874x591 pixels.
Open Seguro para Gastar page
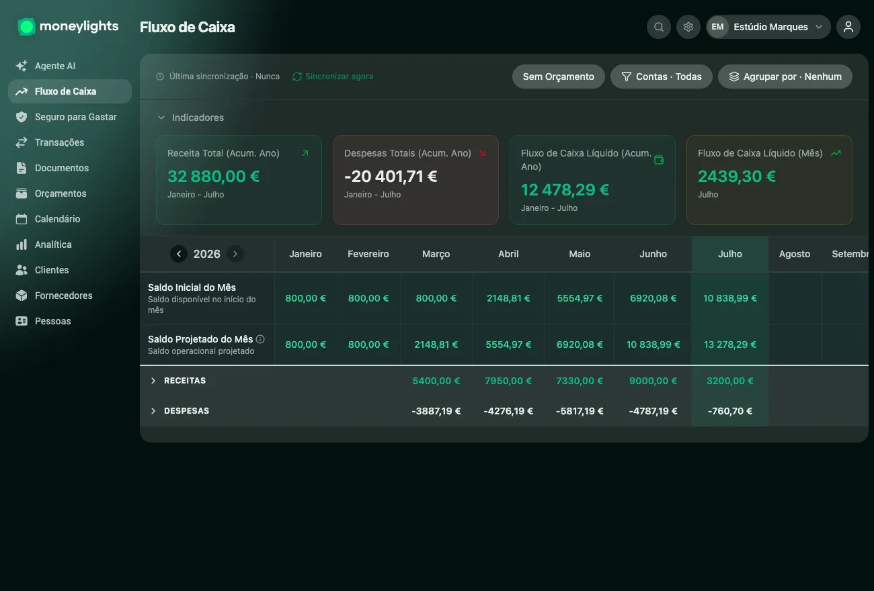click(x=70, y=117)
